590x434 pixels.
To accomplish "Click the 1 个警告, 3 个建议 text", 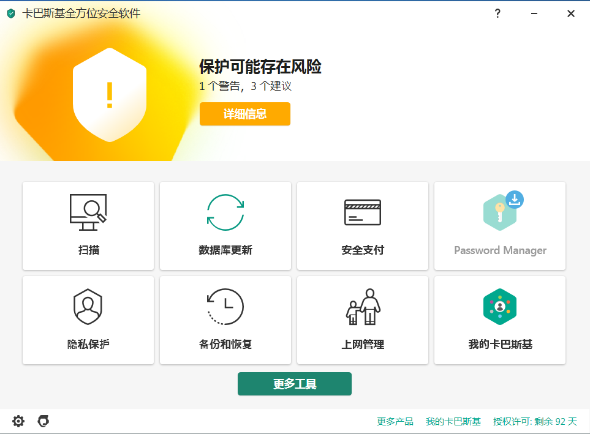I will click(x=245, y=86).
